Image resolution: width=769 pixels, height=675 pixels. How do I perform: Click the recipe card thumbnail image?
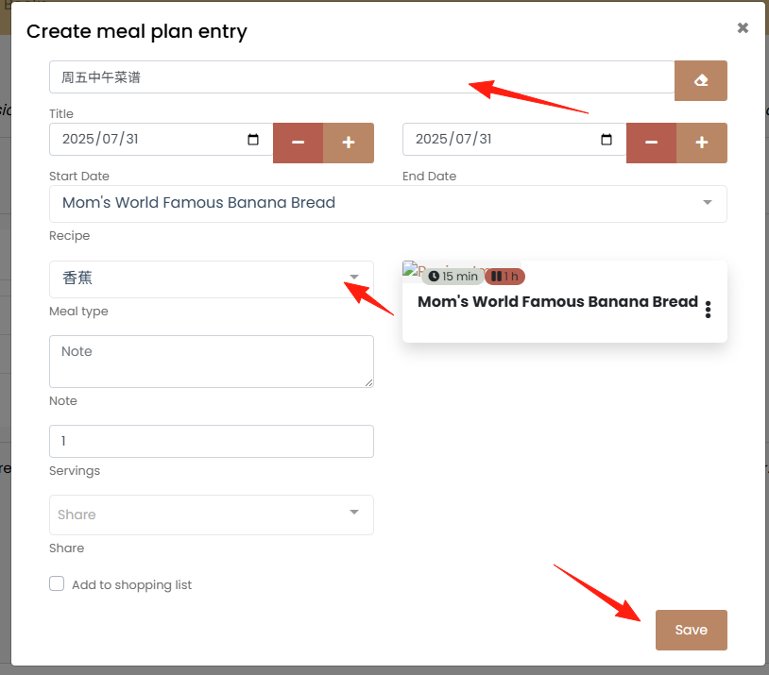(411, 269)
